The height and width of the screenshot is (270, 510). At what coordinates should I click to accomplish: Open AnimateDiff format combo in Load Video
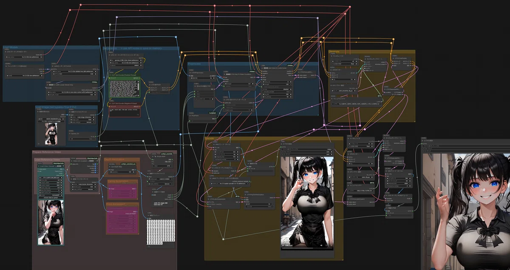51,195
